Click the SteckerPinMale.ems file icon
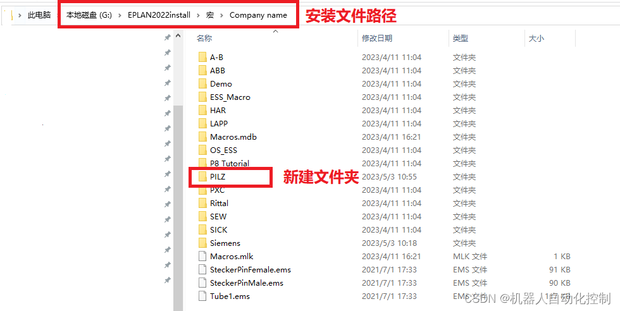Viewport: 620px width, 311px height. 202,283
